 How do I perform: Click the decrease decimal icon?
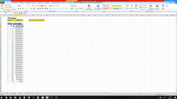point(82,9)
